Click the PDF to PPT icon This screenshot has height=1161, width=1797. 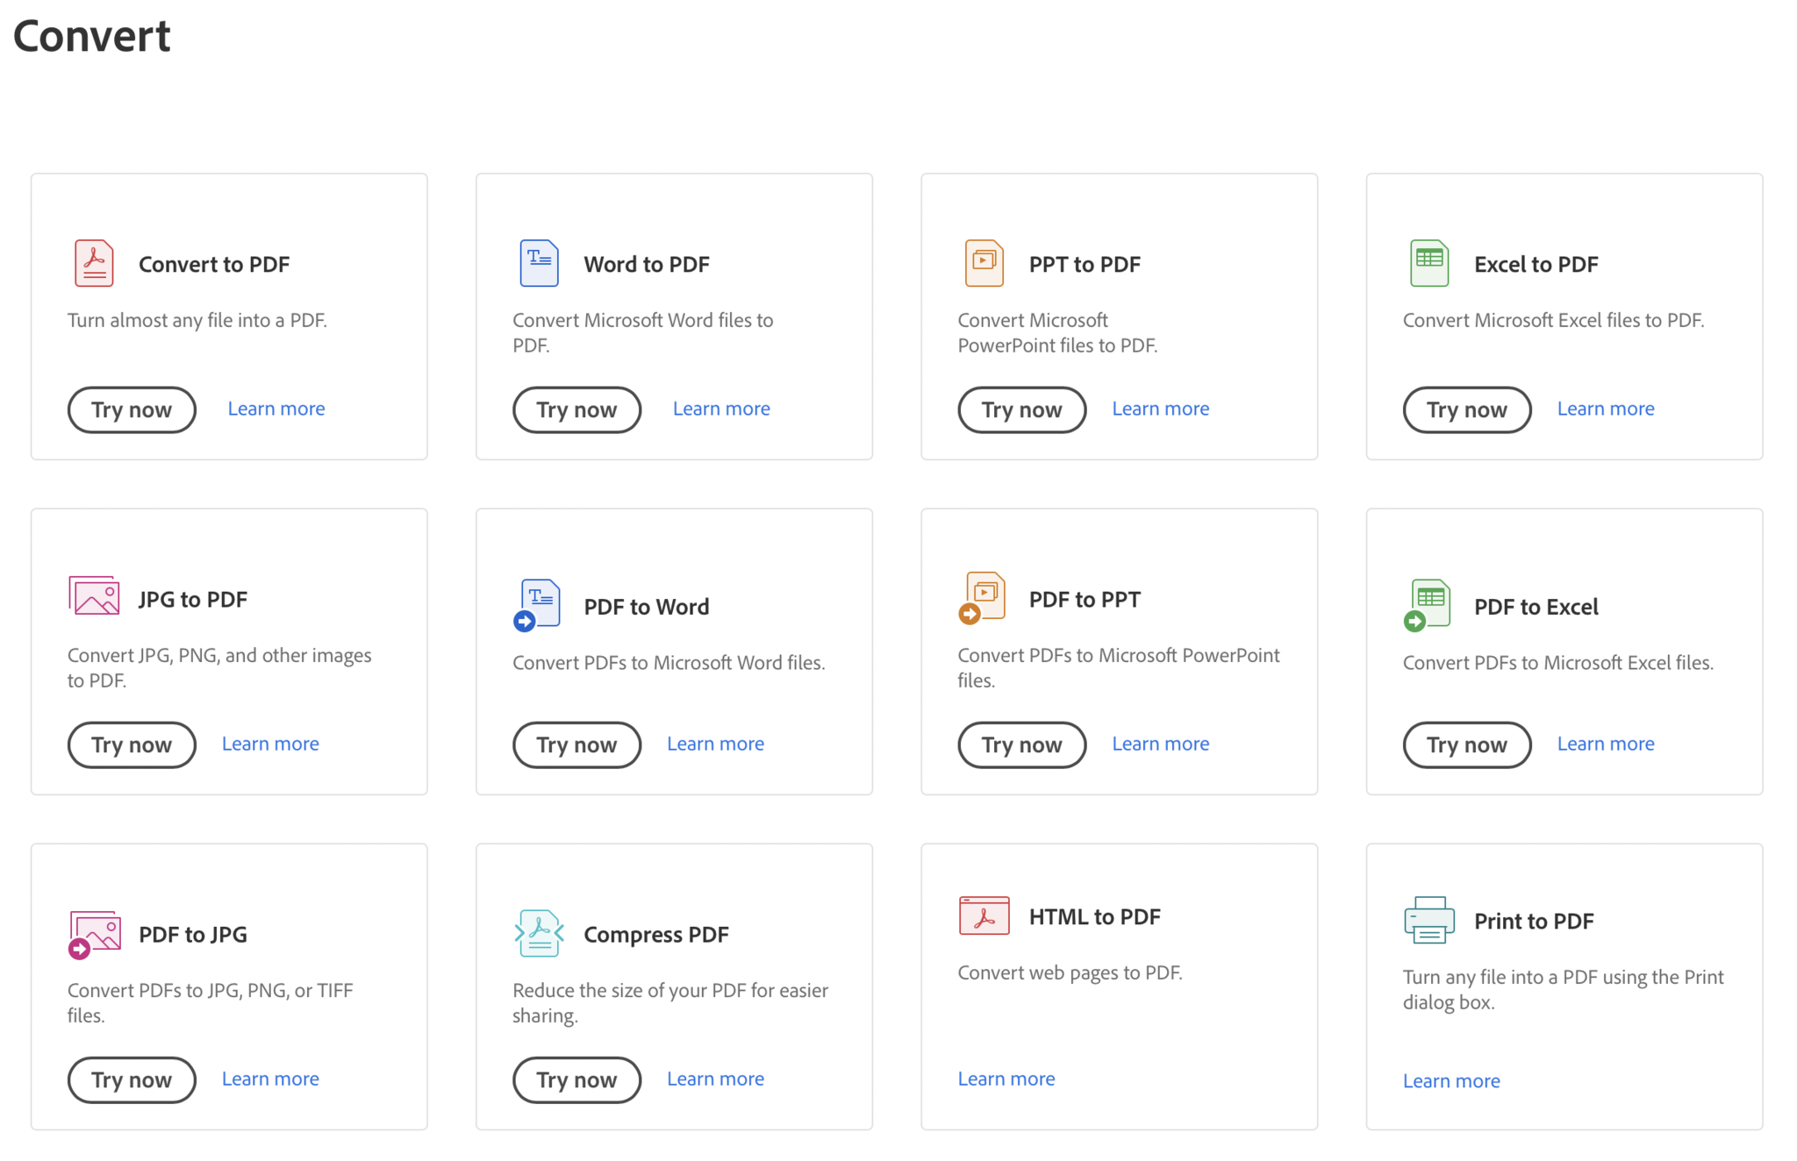pyautogui.click(x=983, y=598)
